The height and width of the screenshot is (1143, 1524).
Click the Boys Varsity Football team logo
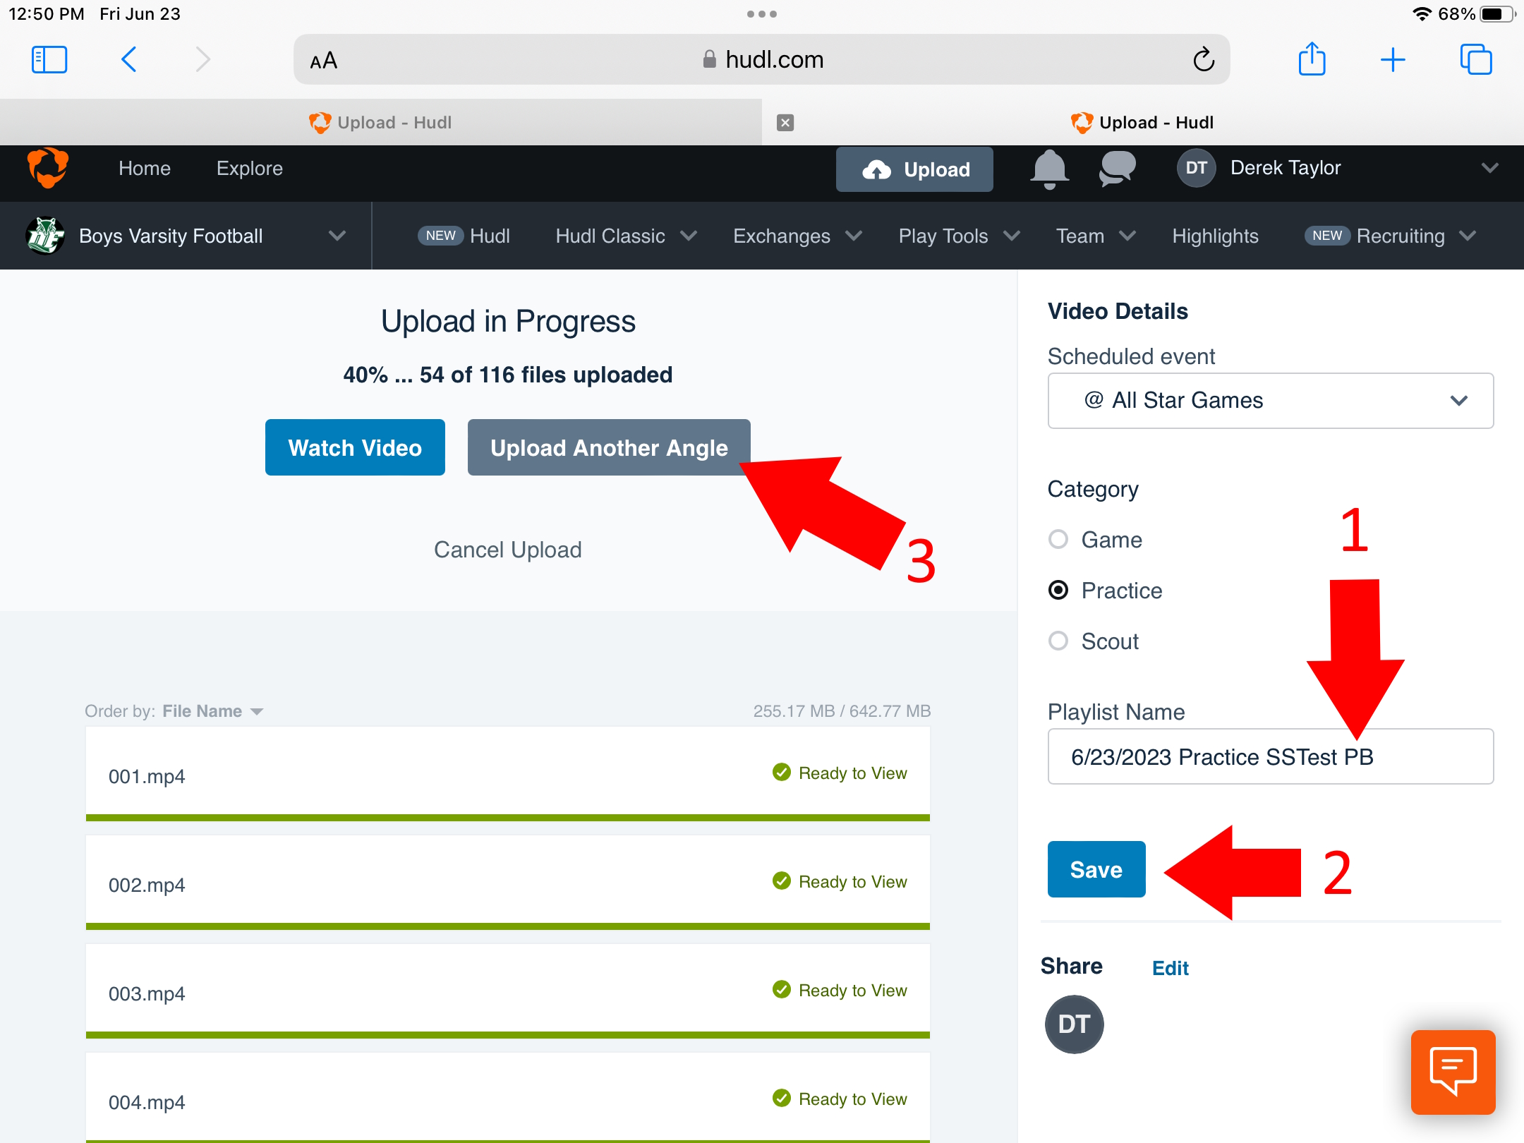coord(45,236)
